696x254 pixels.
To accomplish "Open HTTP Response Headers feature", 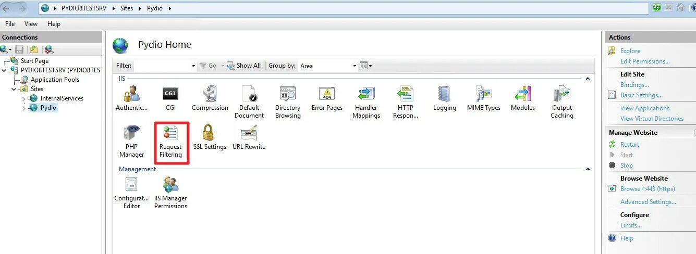I will tap(405, 103).
